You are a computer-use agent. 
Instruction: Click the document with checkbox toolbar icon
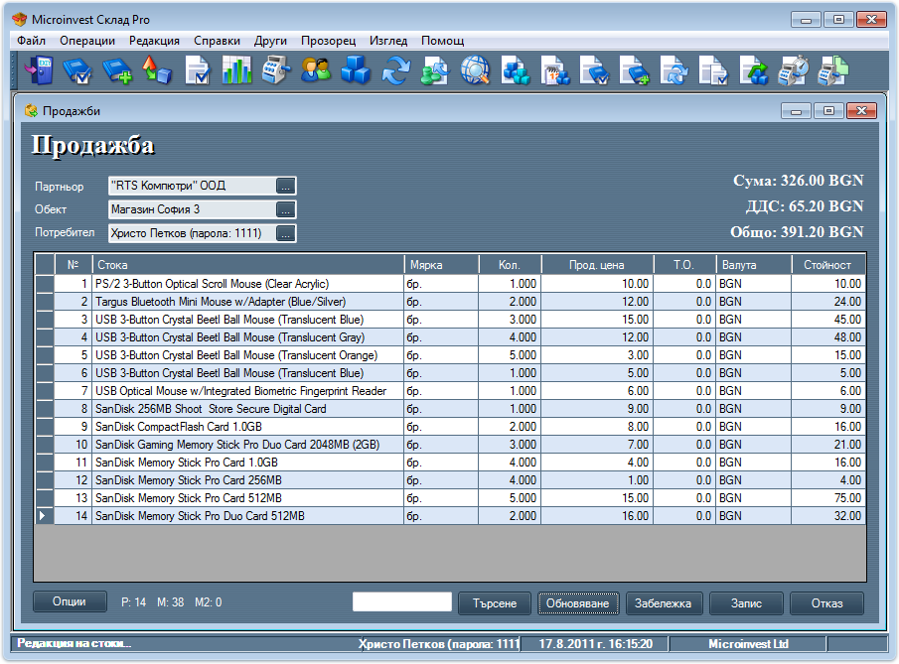198,70
